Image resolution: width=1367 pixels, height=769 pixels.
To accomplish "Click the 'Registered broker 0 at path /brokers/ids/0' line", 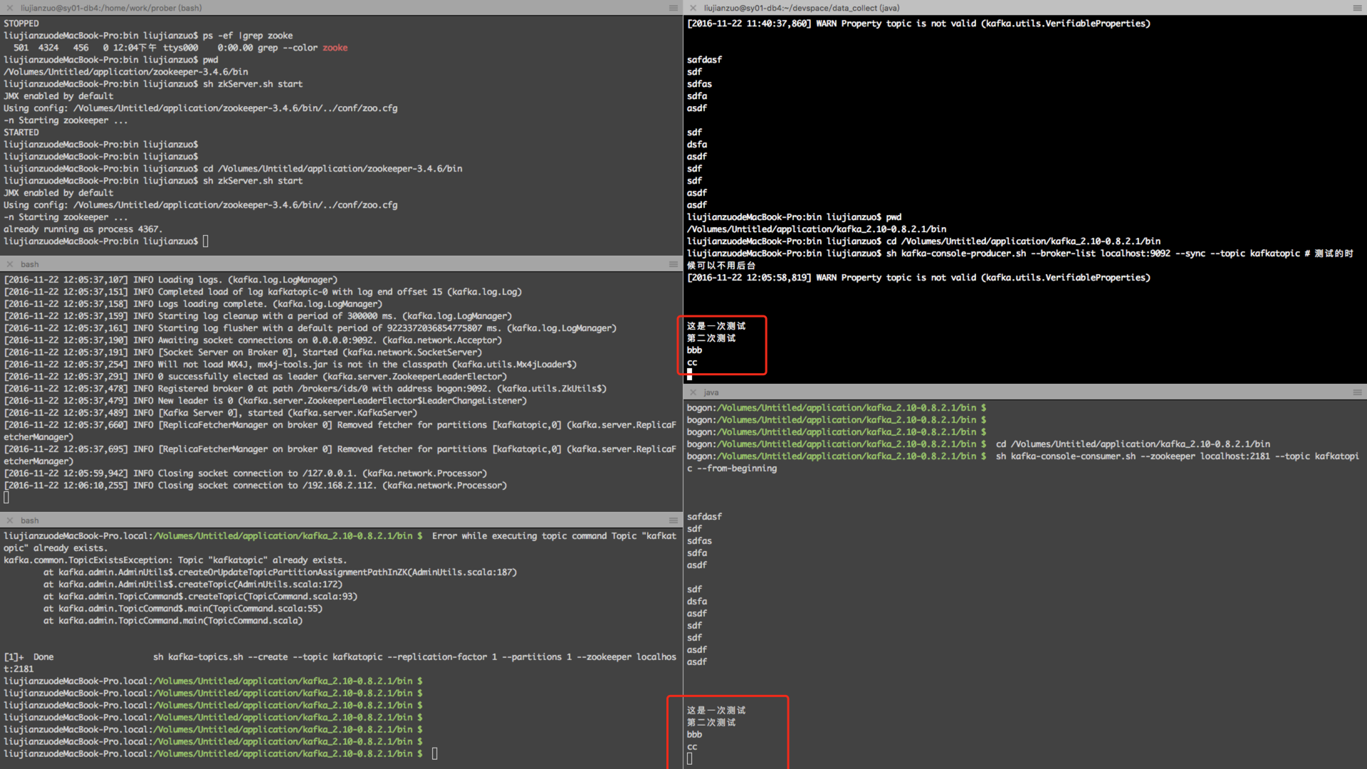I will 305,389.
